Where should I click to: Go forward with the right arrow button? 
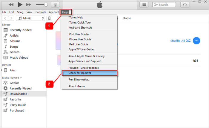[x=11, y=18]
